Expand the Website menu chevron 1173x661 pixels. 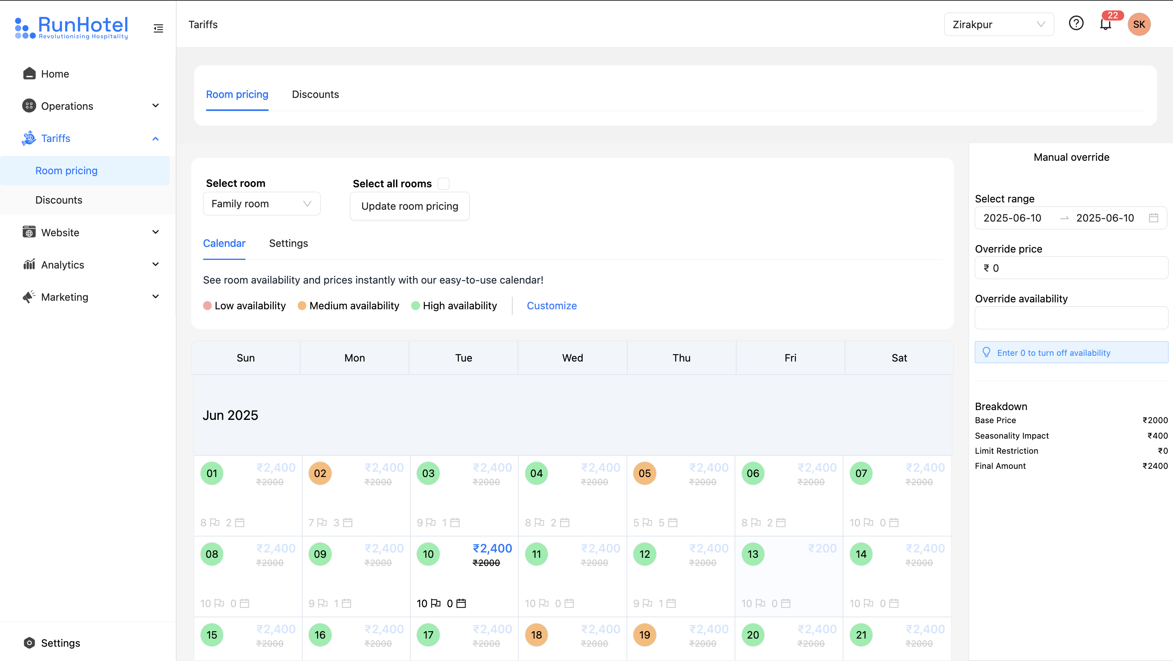[x=155, y=232]
